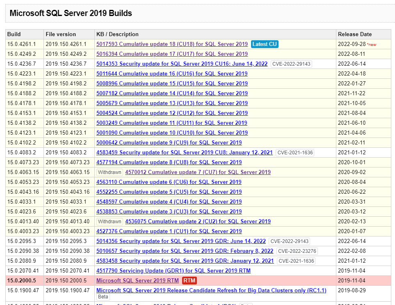This screenshot has height=305, width=395.
Task: Open the CU6 cumulative update link
Action: click(169, 182)
